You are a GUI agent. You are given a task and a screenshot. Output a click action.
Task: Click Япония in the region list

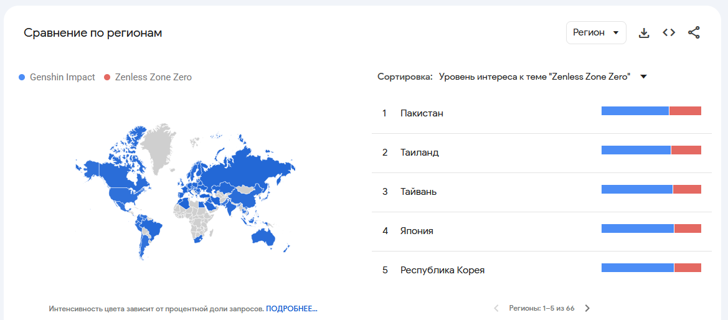click(x=417, y=231)
